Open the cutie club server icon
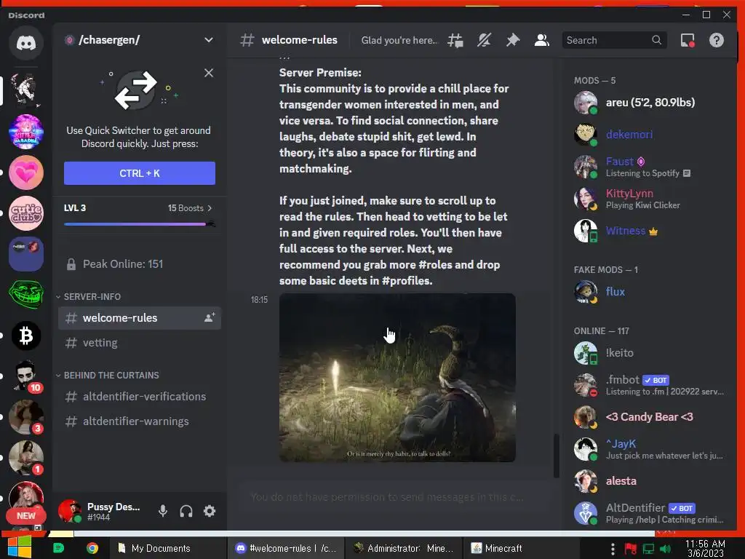This screenshot has width=745, height=559. pos(26,213)
